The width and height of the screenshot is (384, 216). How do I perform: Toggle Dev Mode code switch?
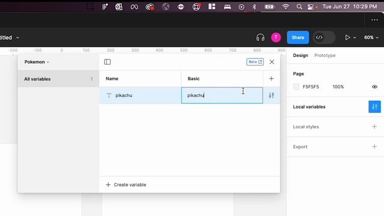[324, 37]
